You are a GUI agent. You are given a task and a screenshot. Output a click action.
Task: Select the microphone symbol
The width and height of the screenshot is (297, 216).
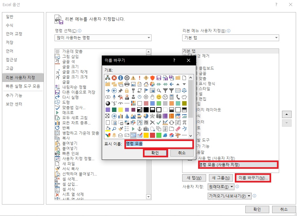tap(114, 97)
